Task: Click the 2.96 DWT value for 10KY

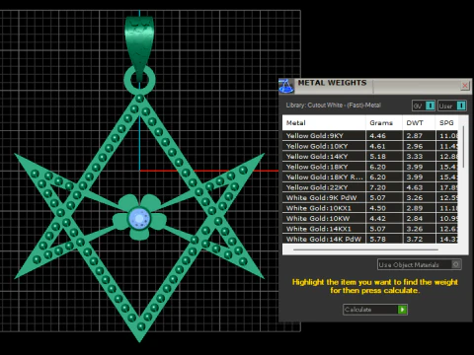Action: tap(415, 146)
